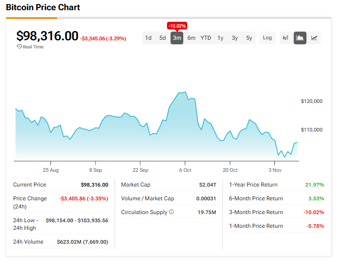The height and width of the screenshot is (263, 337).
Task: Click the Price Change (24h) label
Action: [30, 202]
